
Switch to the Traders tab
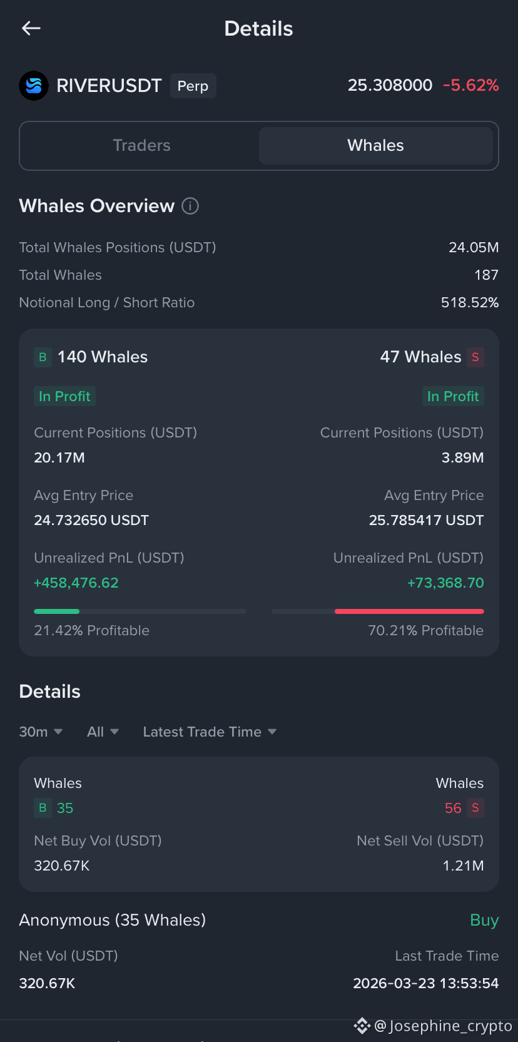(142, 146)
